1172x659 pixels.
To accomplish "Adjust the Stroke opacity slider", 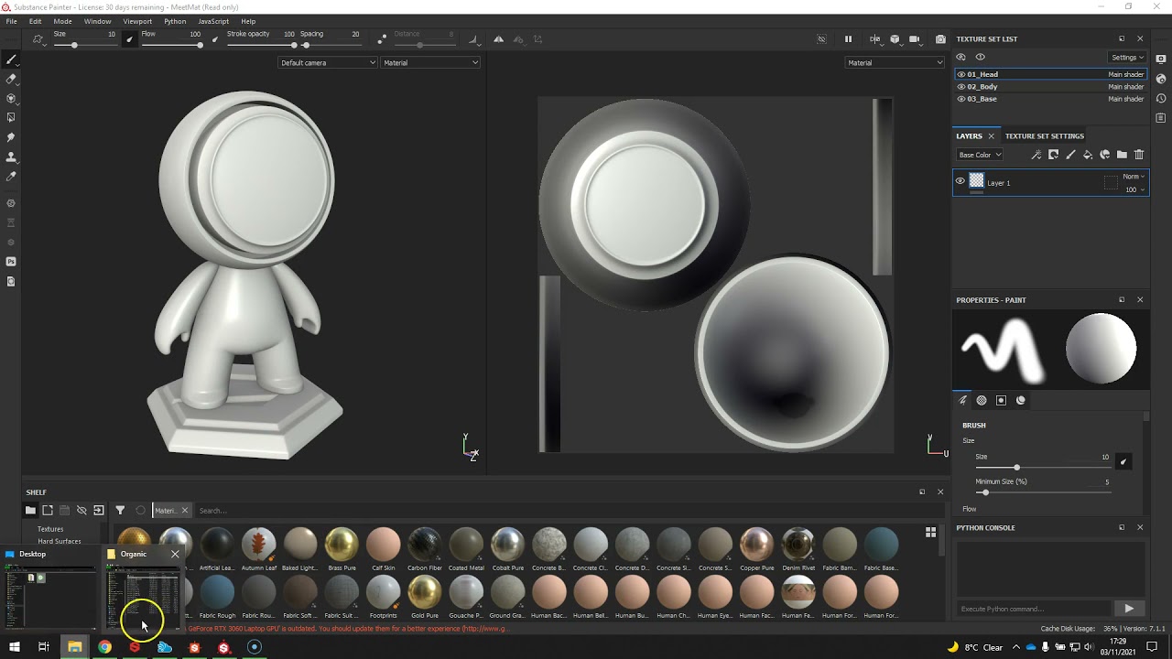I will tap(260, 44).
